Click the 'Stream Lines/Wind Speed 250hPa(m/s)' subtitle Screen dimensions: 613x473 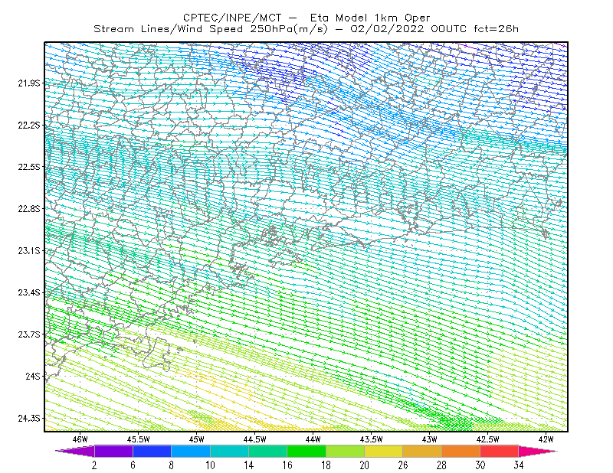[x=210, y=29]
